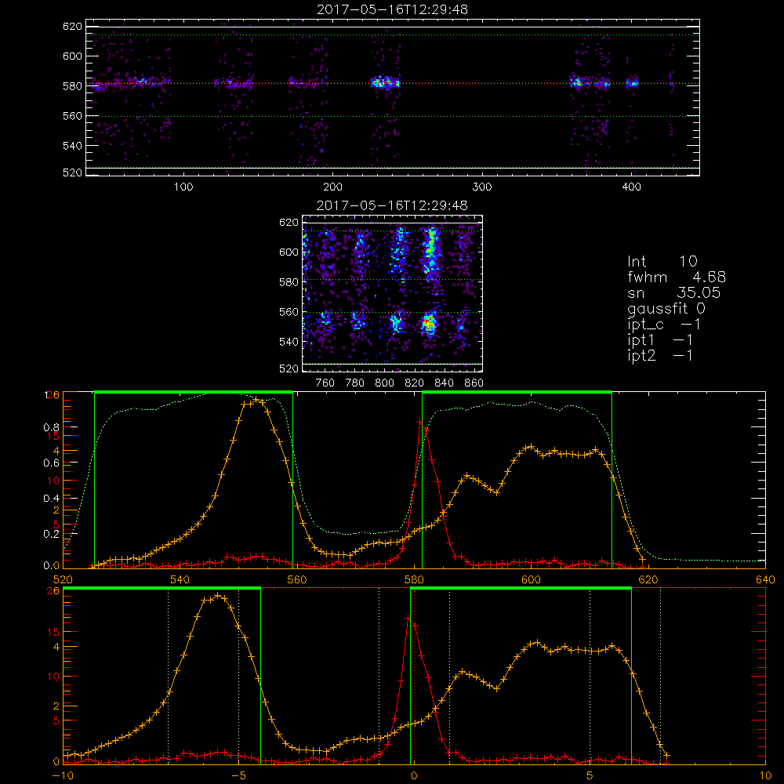
Task: Select the 'sn 35.05' readout text
Action: 673,292
